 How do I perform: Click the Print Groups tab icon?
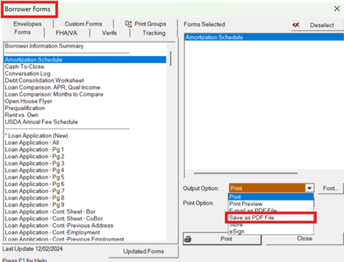click(x=128, y=24)
